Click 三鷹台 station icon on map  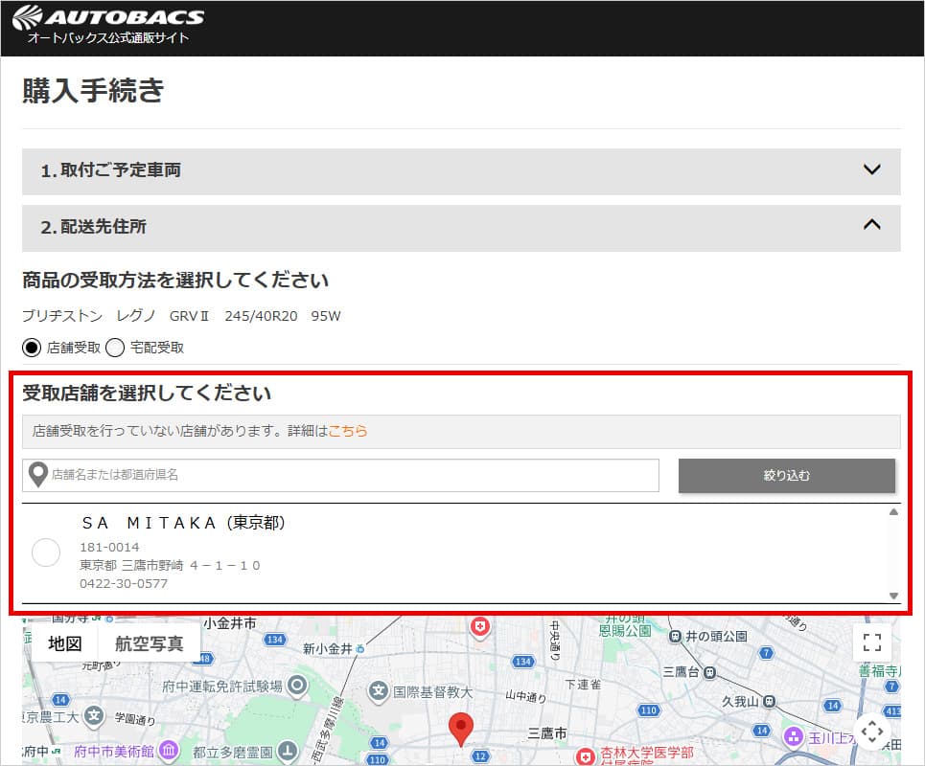coord(709,673)
